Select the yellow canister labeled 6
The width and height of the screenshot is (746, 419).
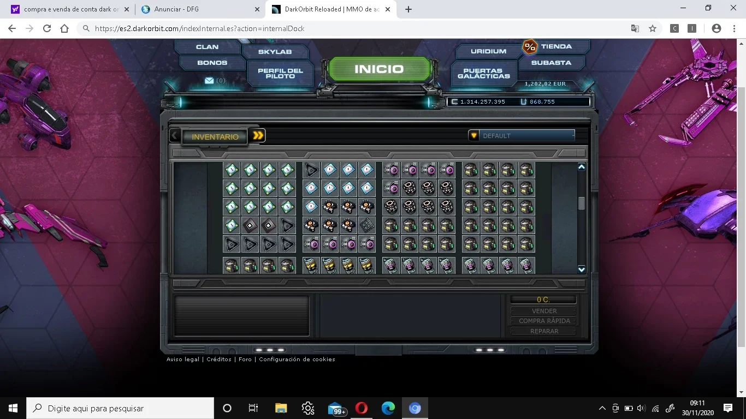pos(330,265)
